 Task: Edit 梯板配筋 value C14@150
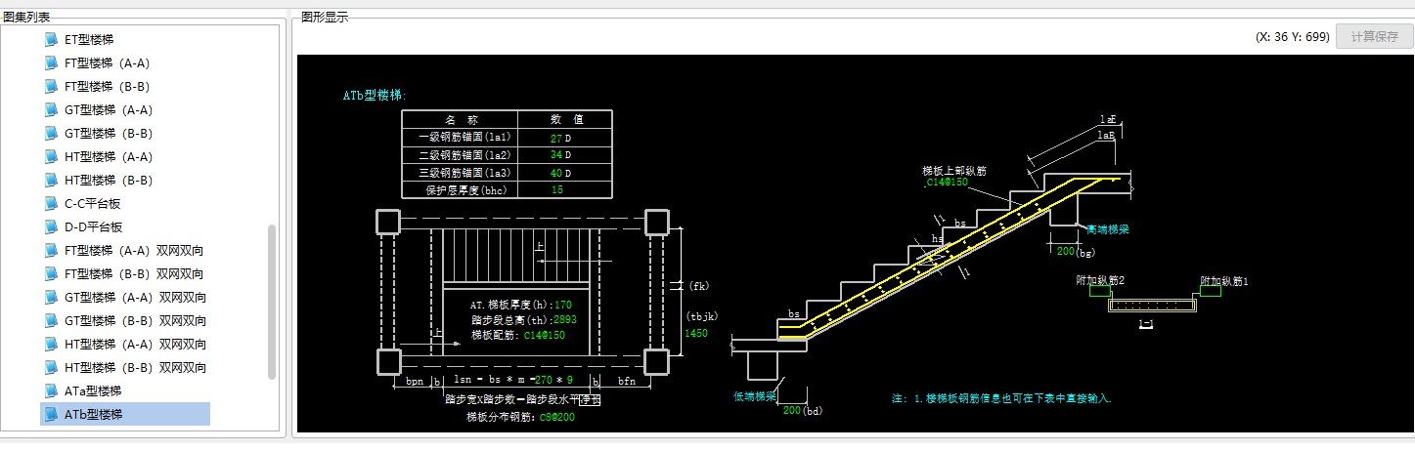click(x=544, y=335)
